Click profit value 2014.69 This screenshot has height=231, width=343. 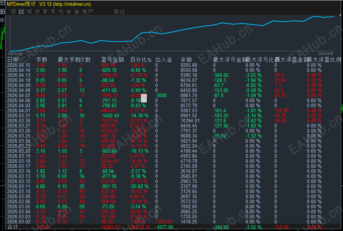109,161
